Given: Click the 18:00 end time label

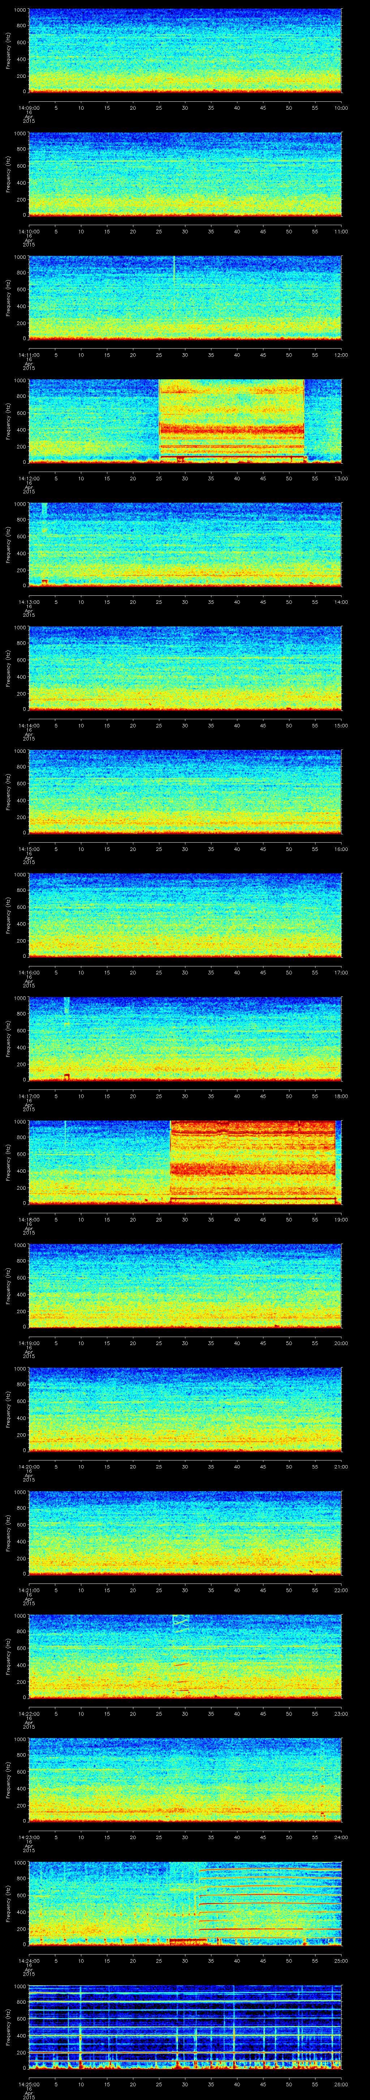Looking at the screenshot, I should 341,1096.
